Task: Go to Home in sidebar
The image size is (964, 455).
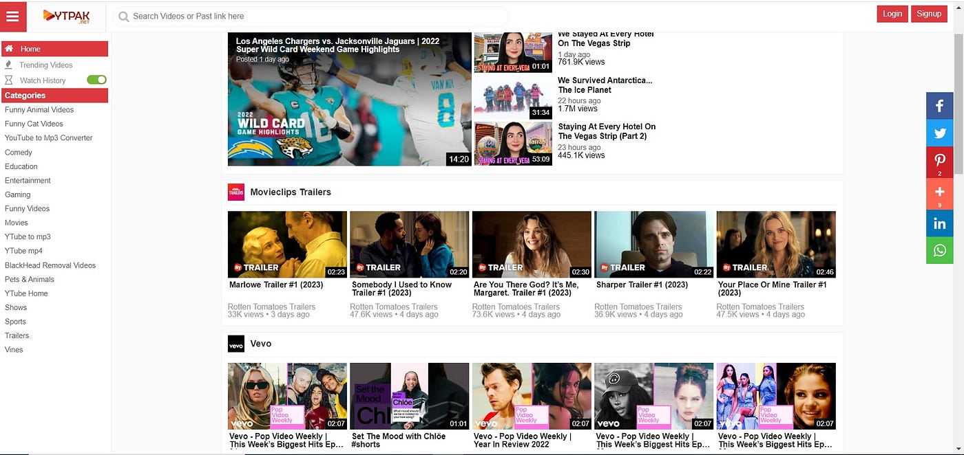Action: [54, 49]
